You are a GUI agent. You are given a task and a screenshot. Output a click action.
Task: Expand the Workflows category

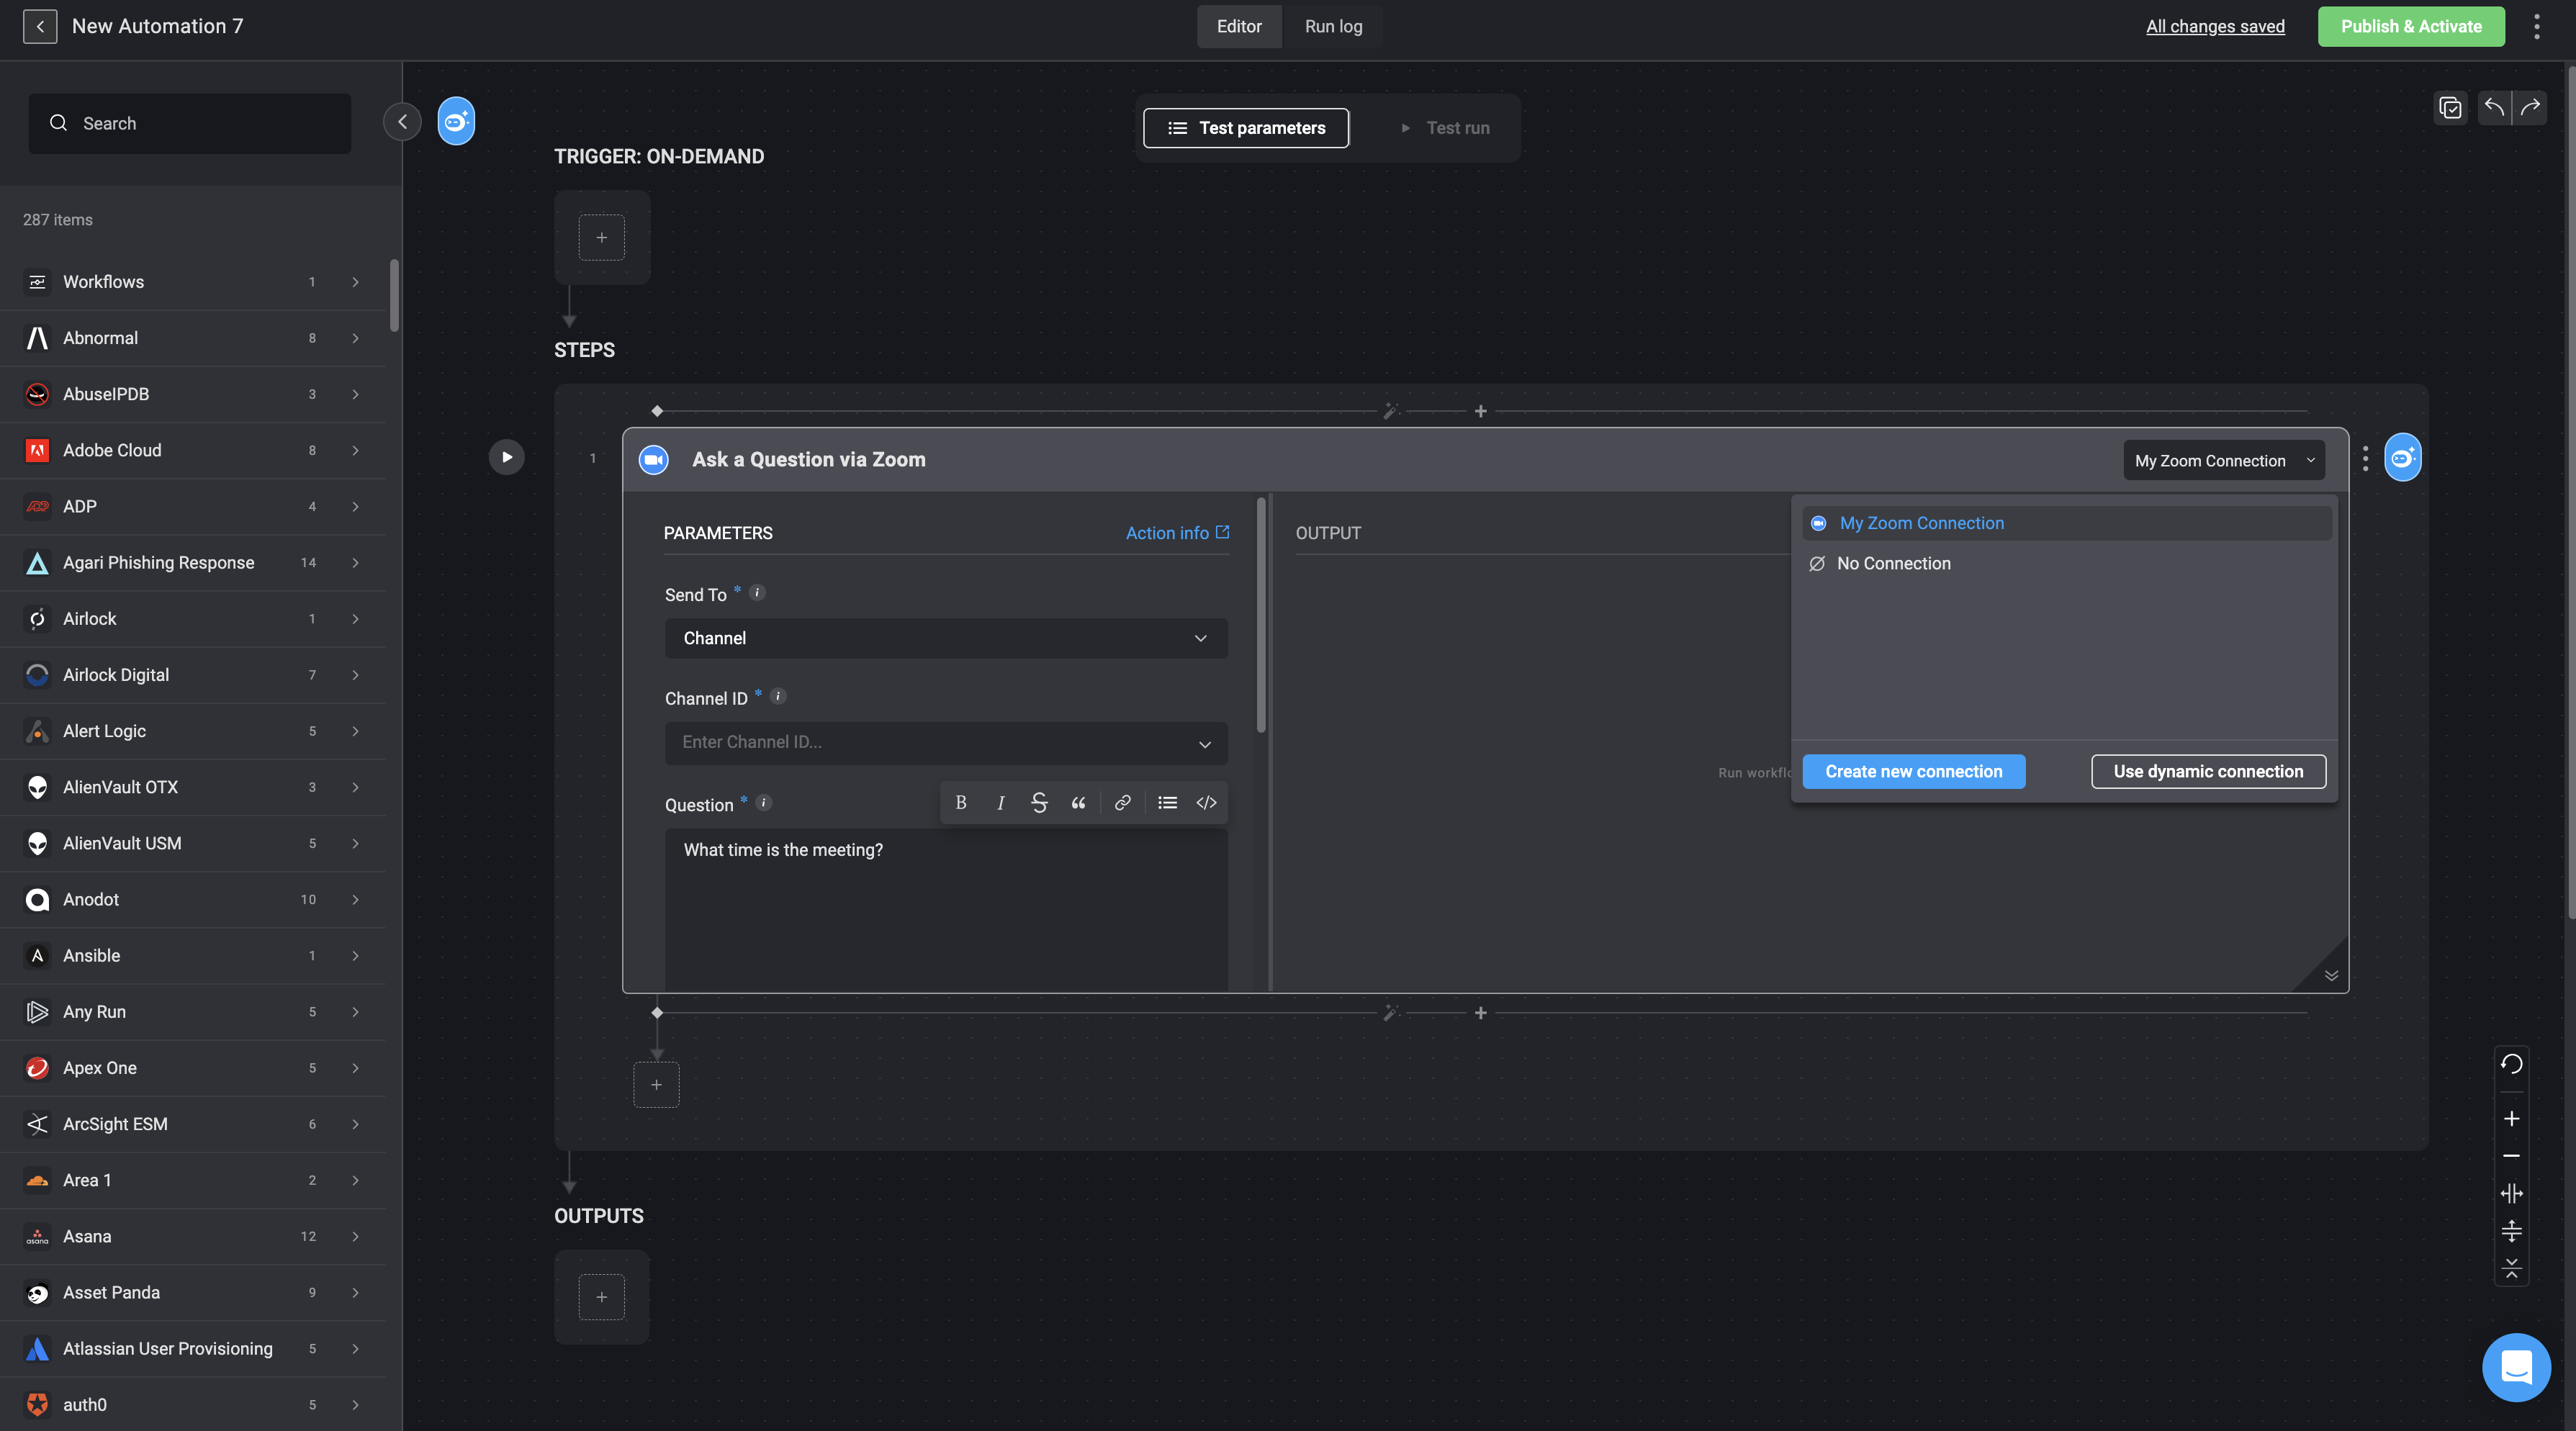pos(193,282)
